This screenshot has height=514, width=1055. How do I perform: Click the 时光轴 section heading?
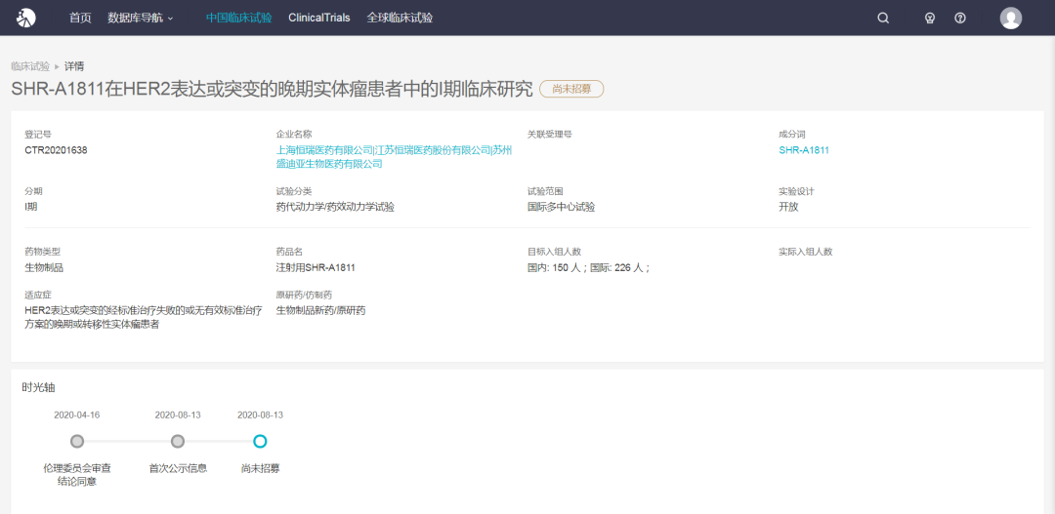[36, 387]
